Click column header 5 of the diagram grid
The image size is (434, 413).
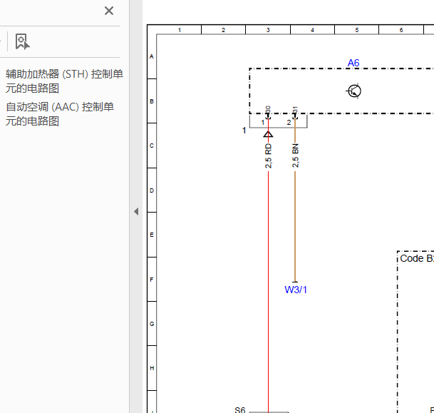click(357, 30)
